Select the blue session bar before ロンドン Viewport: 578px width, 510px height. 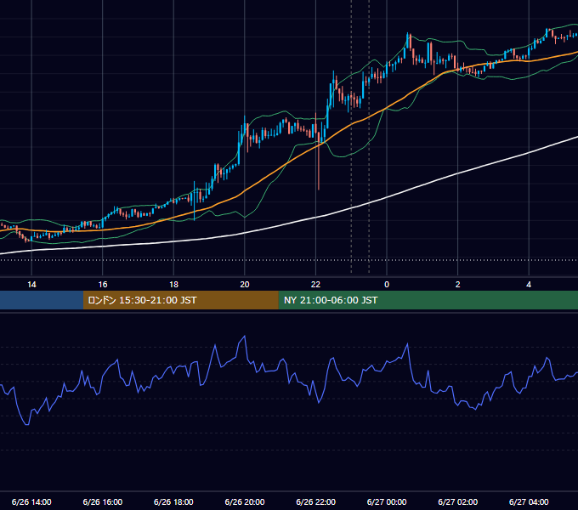pos(42,300)
